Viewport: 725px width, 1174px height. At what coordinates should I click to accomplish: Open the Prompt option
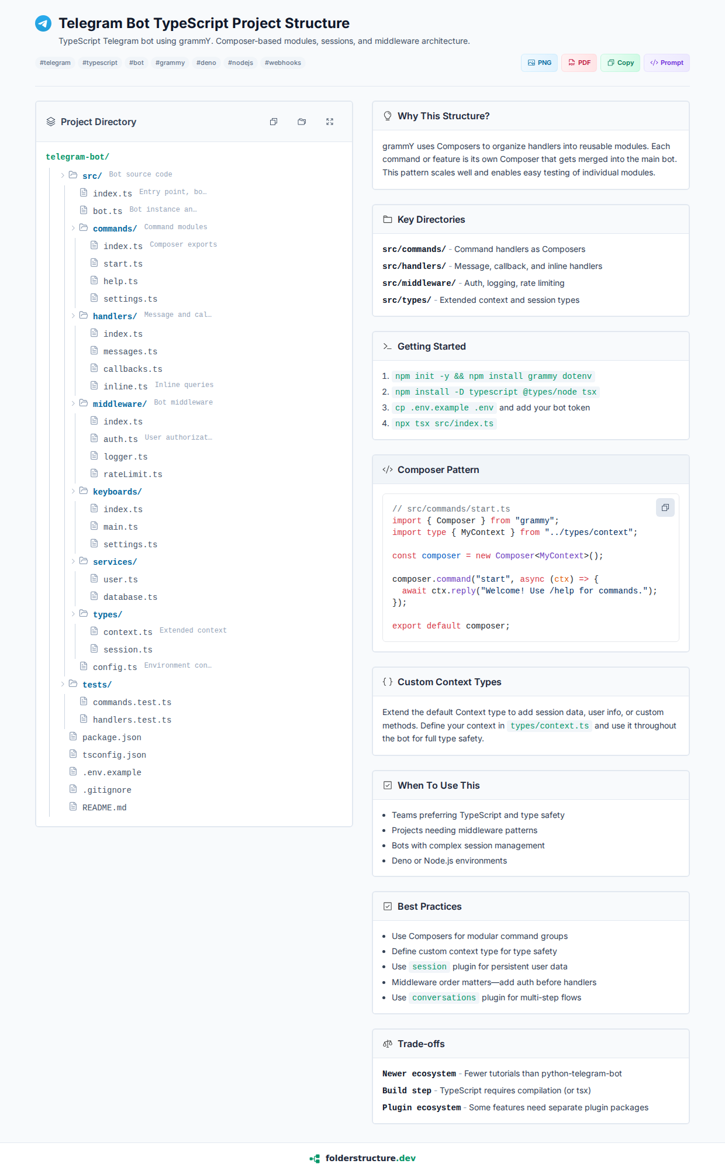(667, 63)
